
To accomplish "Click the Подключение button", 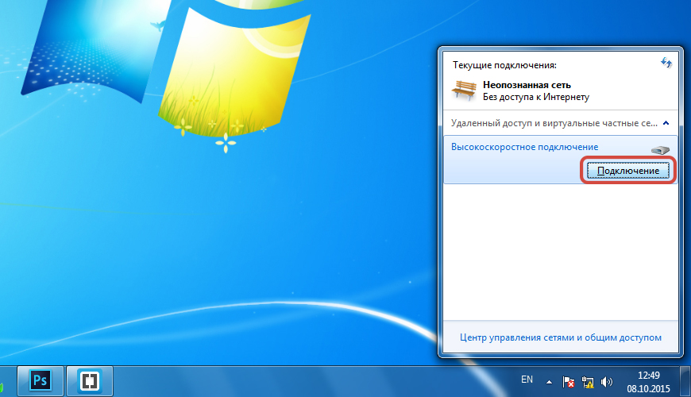I will [628, 171].
